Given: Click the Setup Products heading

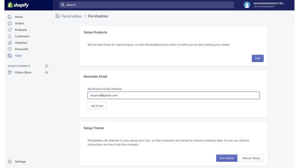Looking at the screenshot, I should point(95,32).
